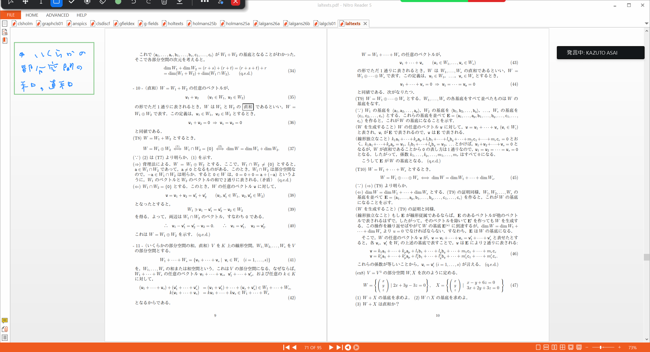Click the KAZUTO ASAI speaker notification banner
The width and height of the screenshot is (650, 352).
click(600, 53)
